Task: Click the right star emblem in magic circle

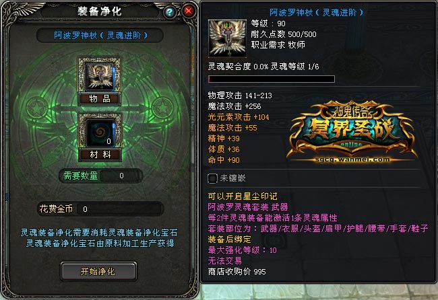Action: pos(162,108)
